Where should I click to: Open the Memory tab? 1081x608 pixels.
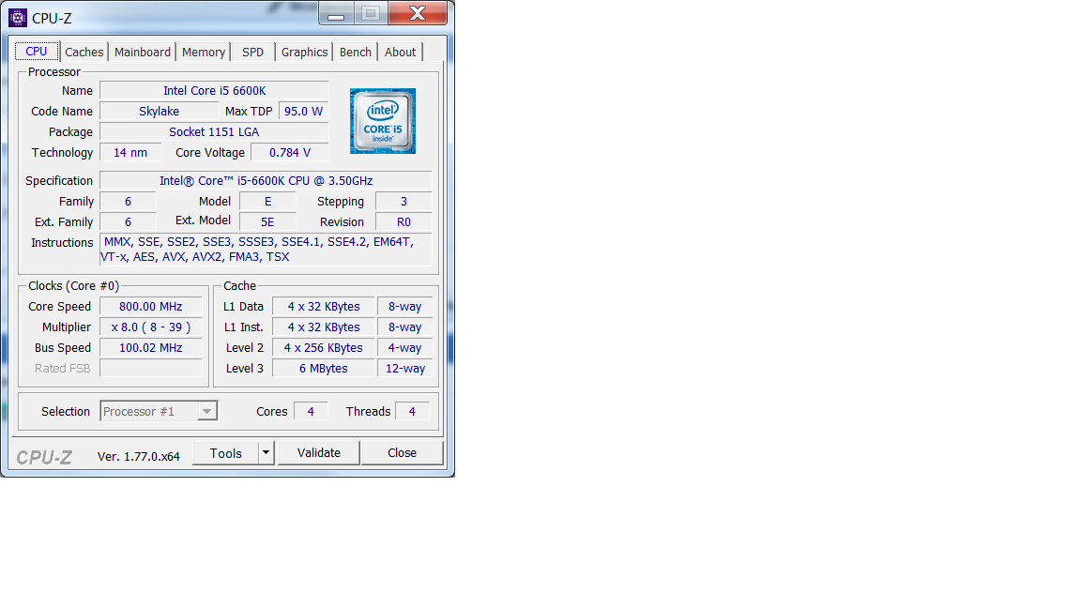tap(204, 52)
